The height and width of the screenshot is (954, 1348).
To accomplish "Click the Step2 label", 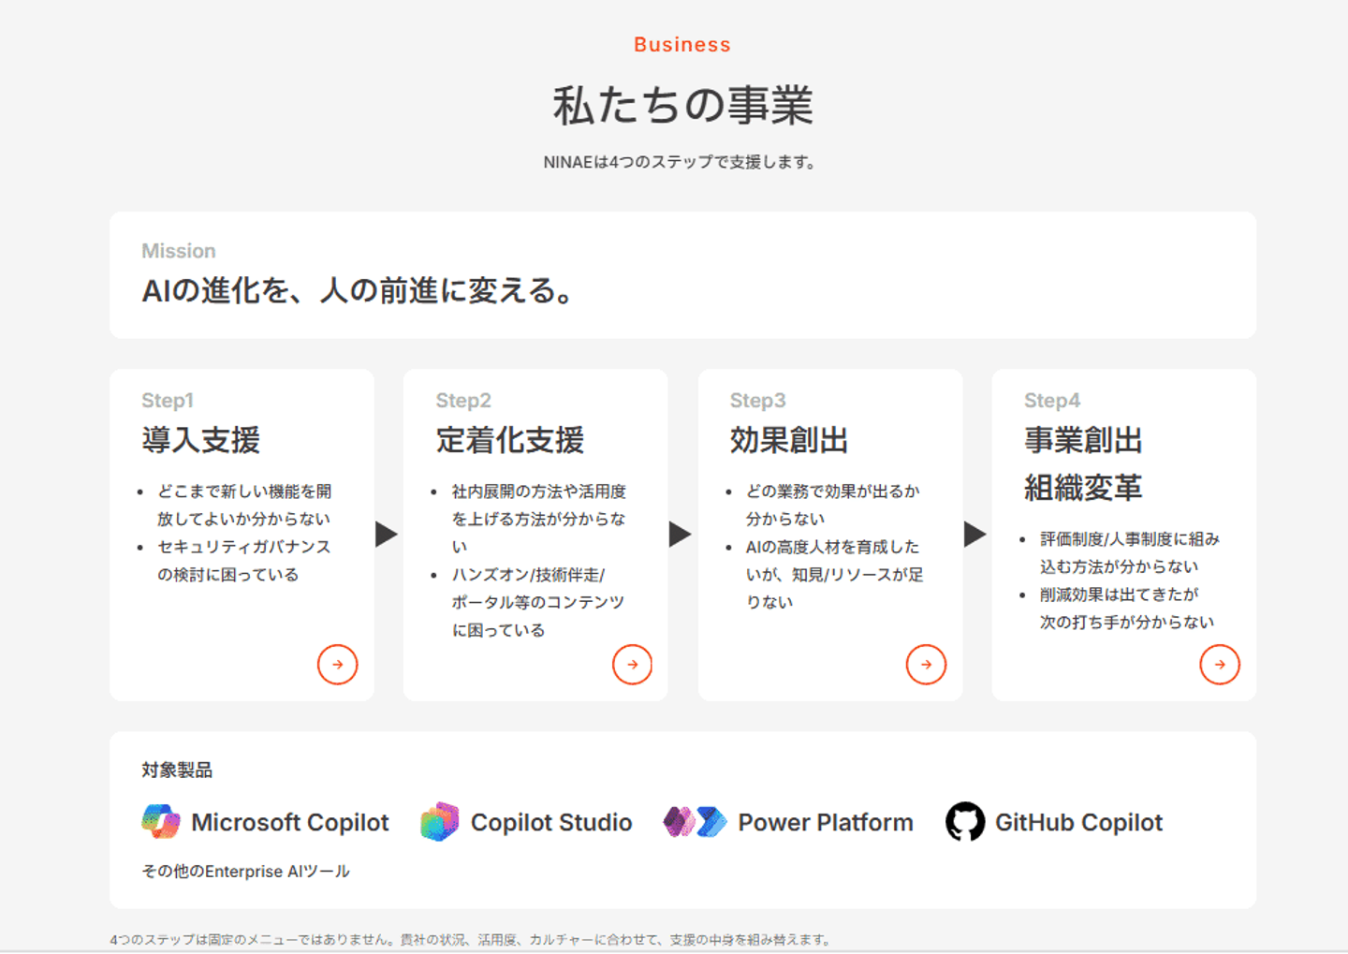I will (x=463, y=401).
